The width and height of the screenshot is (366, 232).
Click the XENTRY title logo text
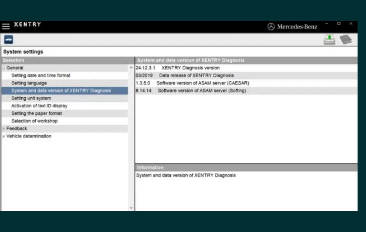tap(28, 24)
